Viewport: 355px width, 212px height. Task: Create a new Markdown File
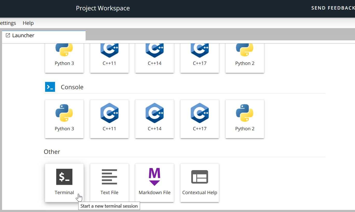(x=155, y=183)
